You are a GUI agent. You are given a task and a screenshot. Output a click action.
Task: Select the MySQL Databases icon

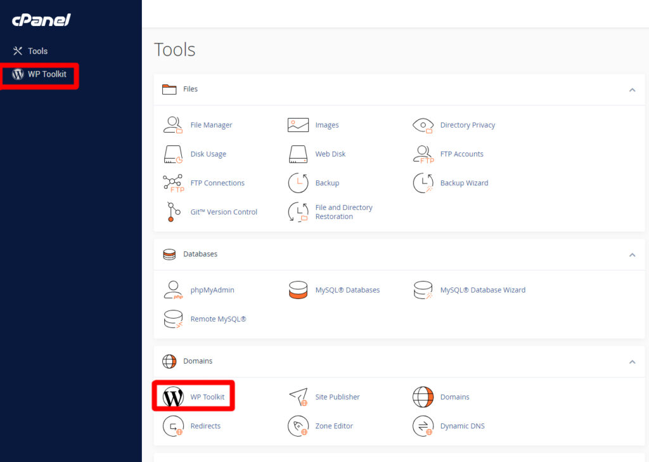click(x=298, y=290)
